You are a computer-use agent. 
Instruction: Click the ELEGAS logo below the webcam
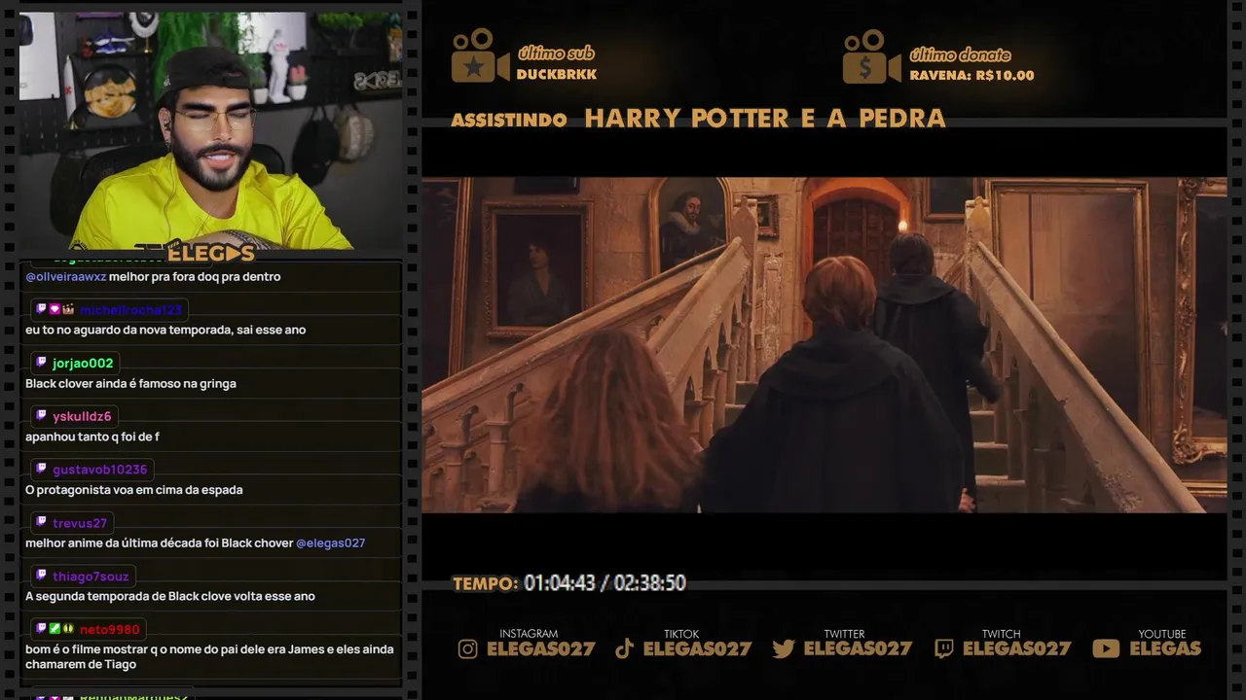pos(210,253)
